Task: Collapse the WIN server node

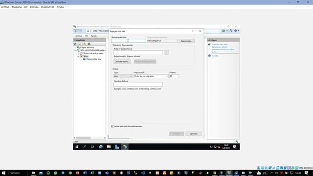Action: [75, 50]
